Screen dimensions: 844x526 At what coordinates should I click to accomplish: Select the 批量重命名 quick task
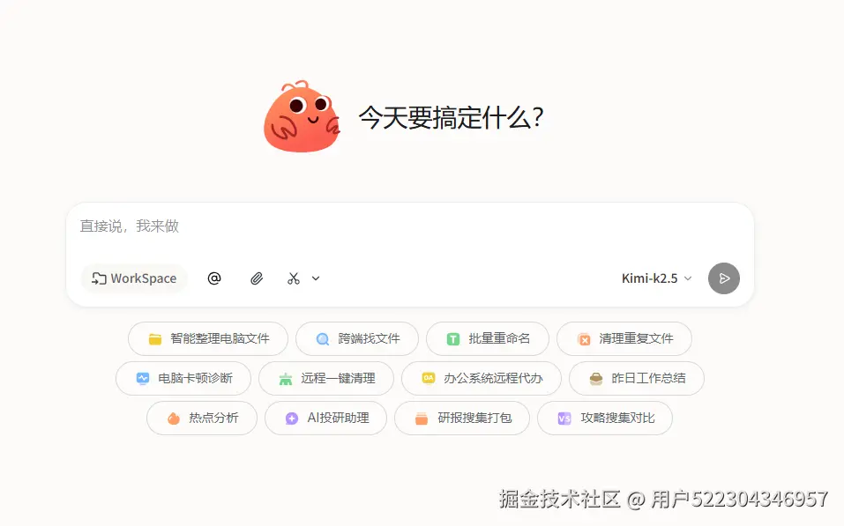coord(488,338)
